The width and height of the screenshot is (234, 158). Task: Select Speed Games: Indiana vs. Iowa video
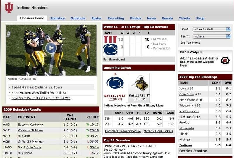tap(37, 87)
